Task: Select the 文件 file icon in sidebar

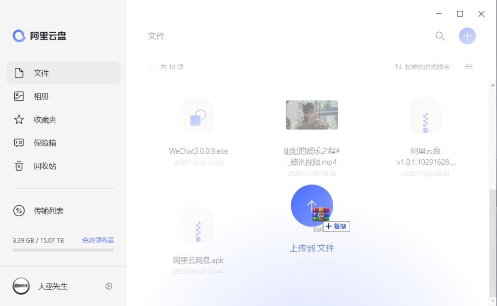Action: point(19,73)
